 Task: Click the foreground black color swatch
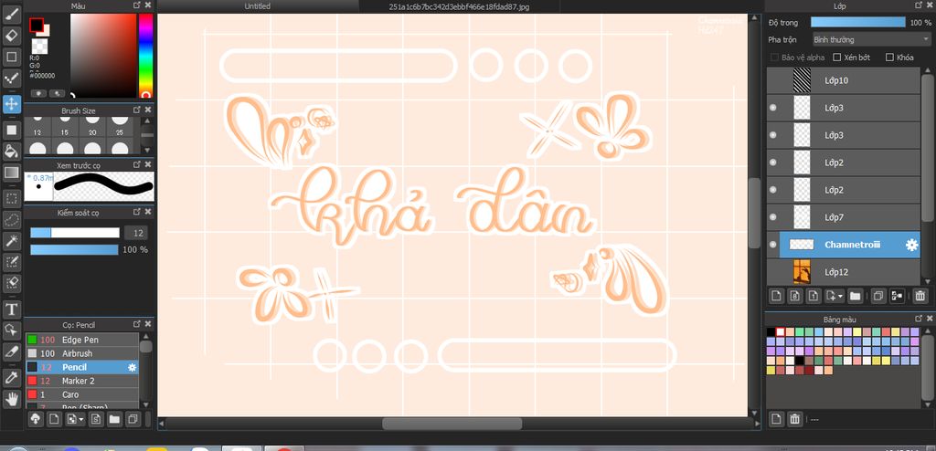point(37,25)
